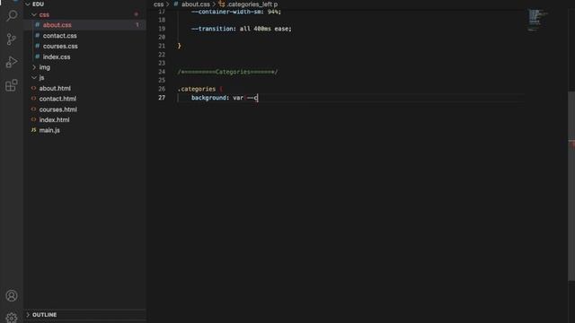
Task: Open the Run and Debug view
Action: (12, 62)
